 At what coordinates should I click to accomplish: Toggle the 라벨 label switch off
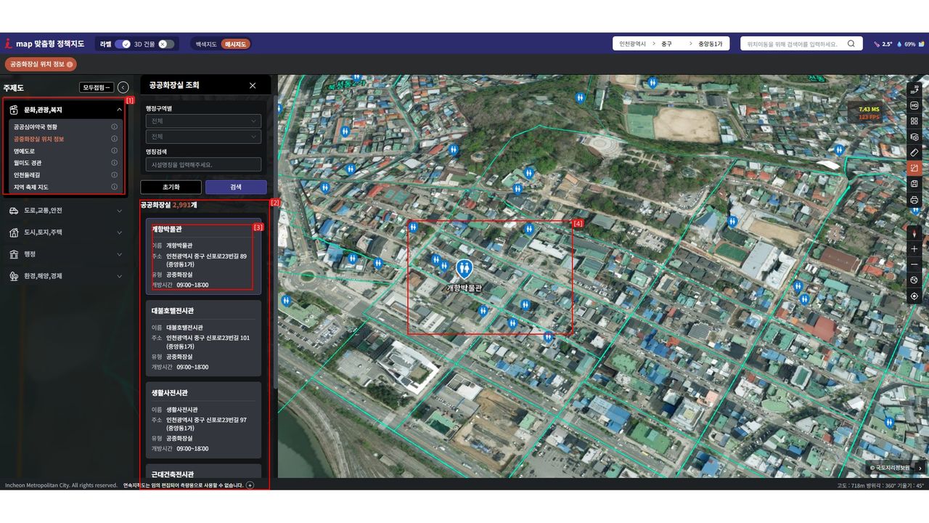tap(122, 44)
